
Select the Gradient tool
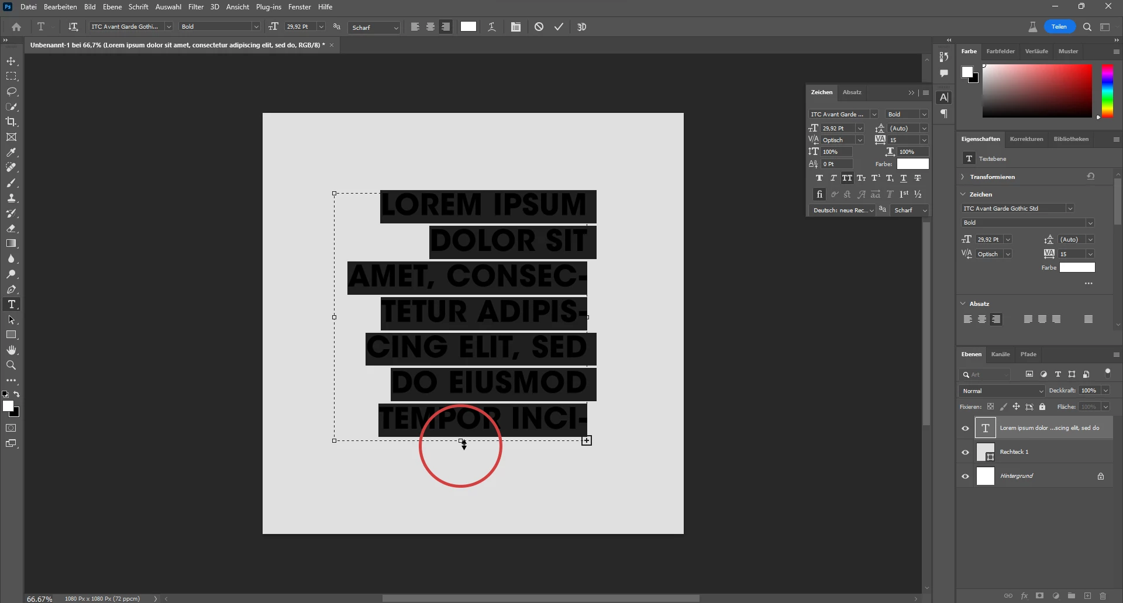click(11, 244)
